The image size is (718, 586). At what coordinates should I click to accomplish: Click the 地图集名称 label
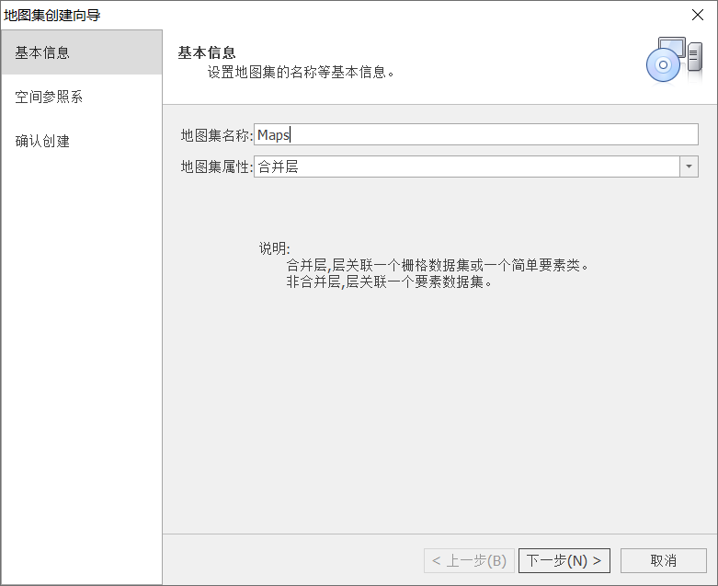tap(216, 135)
